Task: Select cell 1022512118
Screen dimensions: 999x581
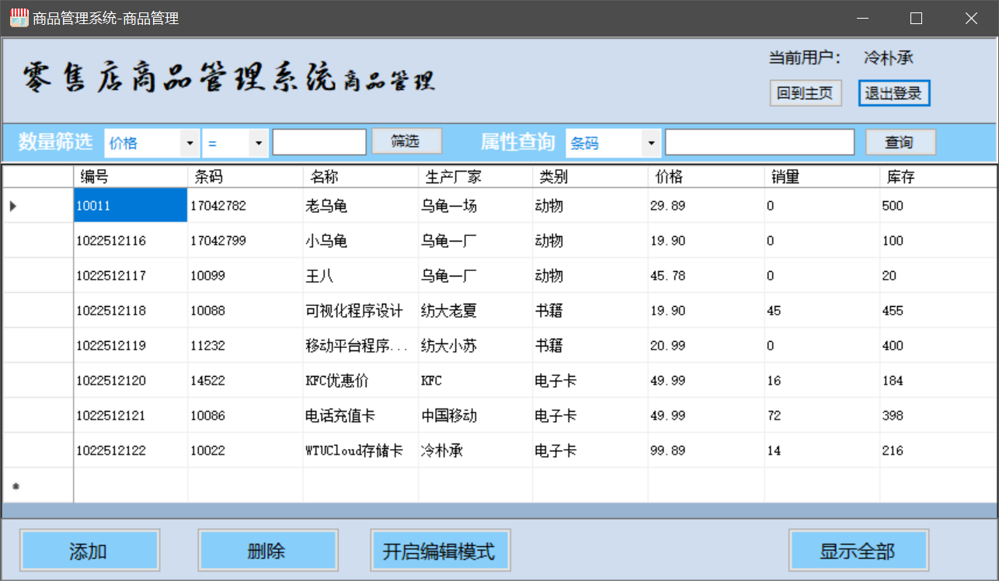Action: 131,311
